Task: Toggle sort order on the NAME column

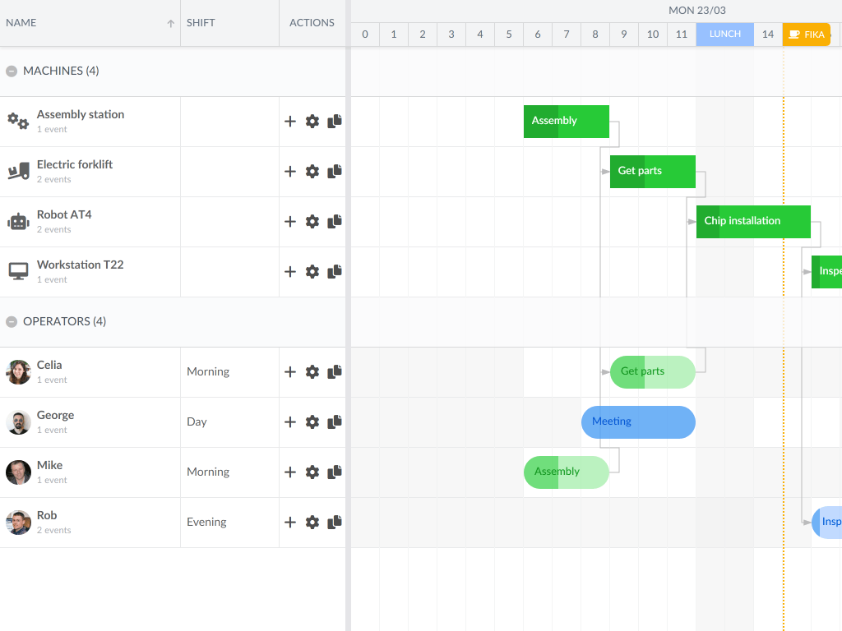Action: tap(171, 22)
